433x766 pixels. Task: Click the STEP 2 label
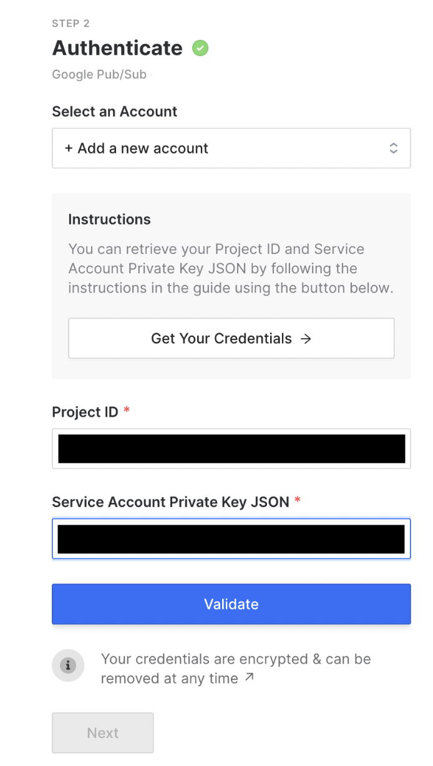pyautogui.click(x=71, y=24)
